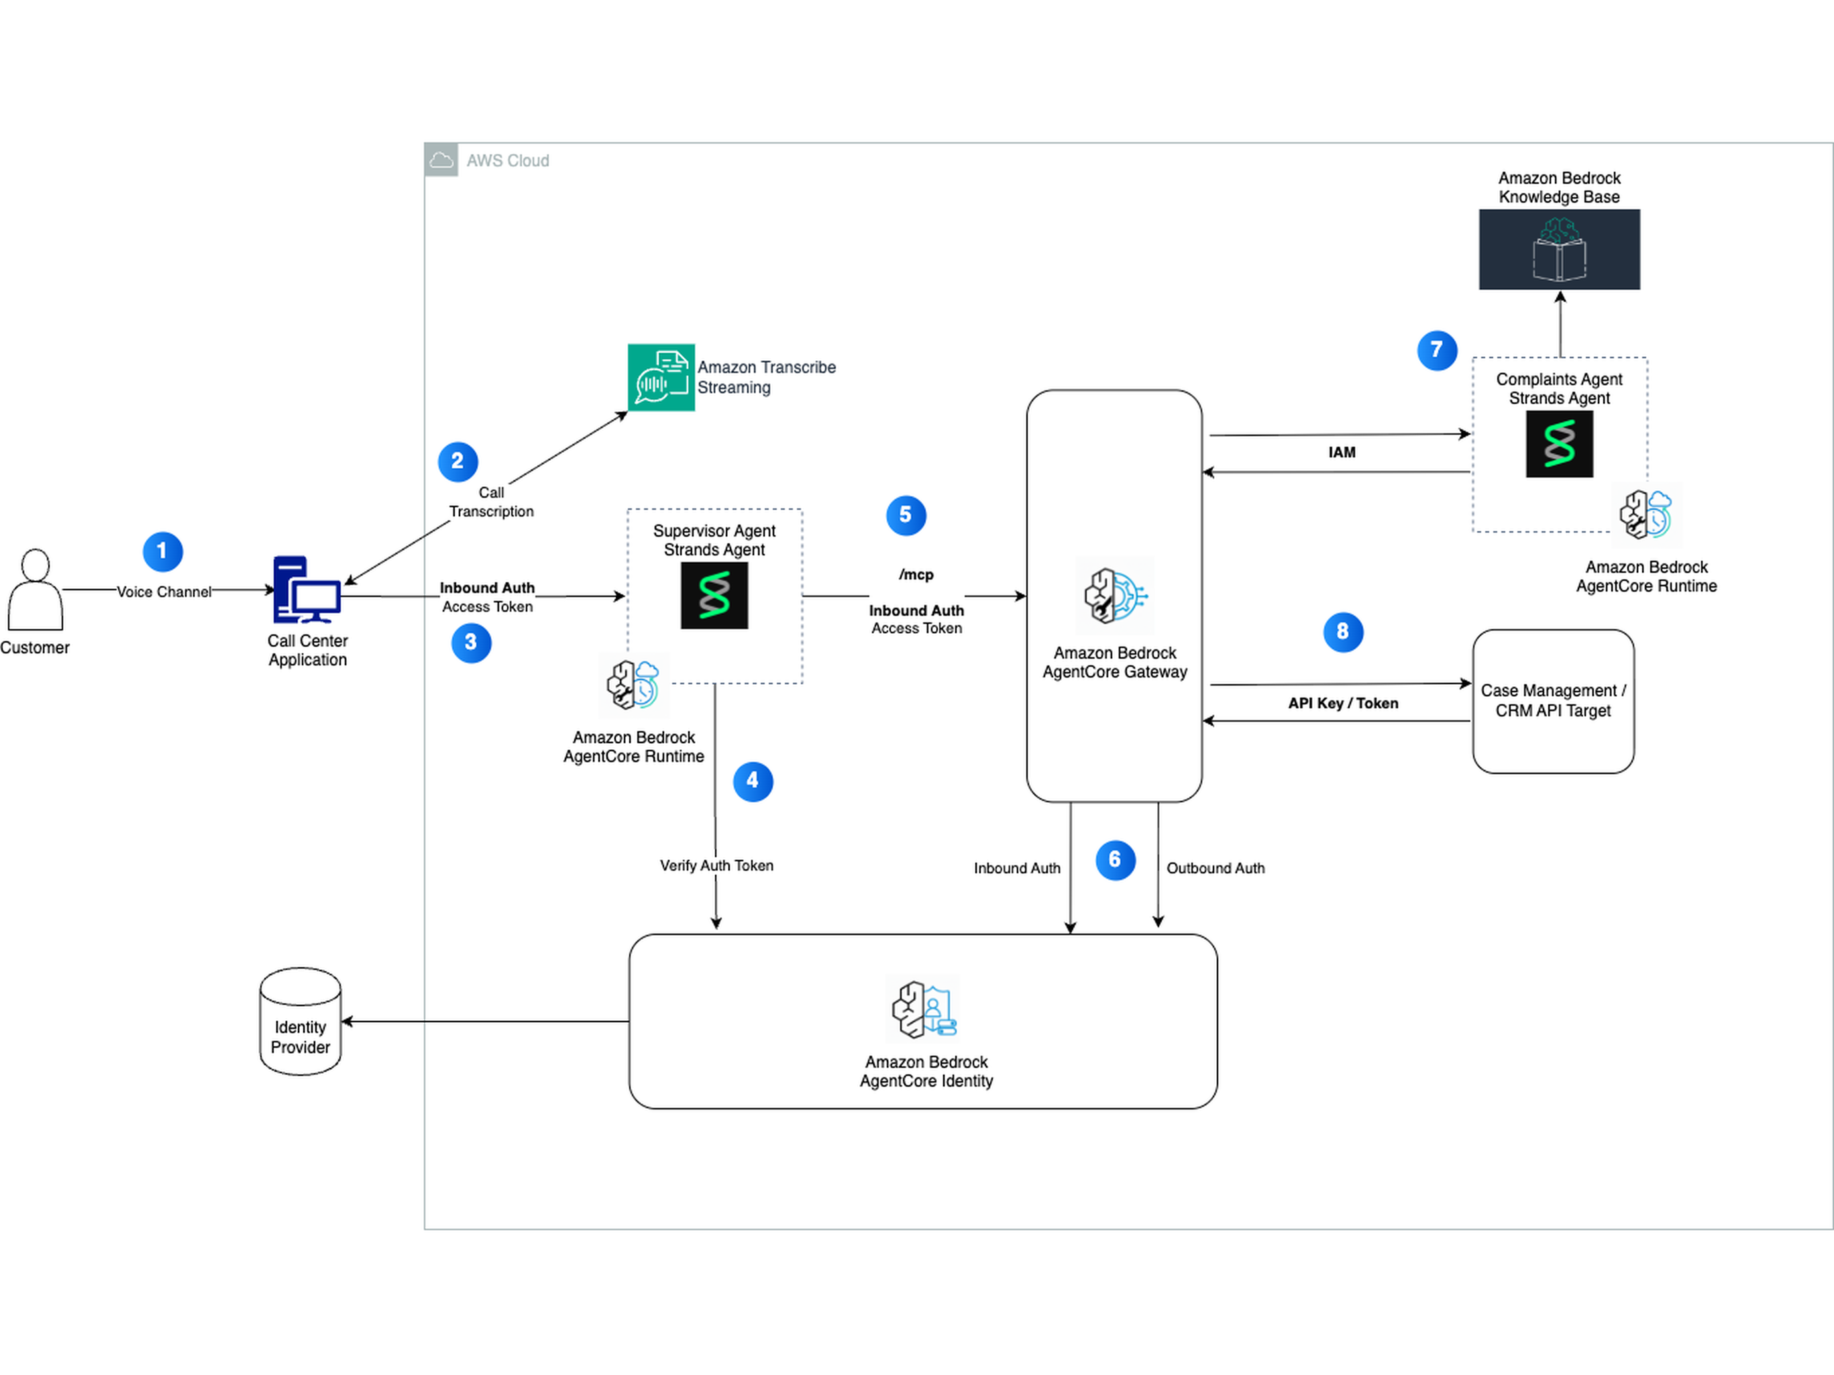The height and width of the screenshot is (1375, 1834).
Task: Click the '/mcp' label
Action: point(916,574)
